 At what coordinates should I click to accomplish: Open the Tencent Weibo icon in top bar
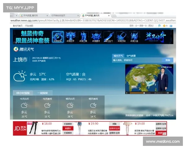pyautogui.click(x=159, y=26)
